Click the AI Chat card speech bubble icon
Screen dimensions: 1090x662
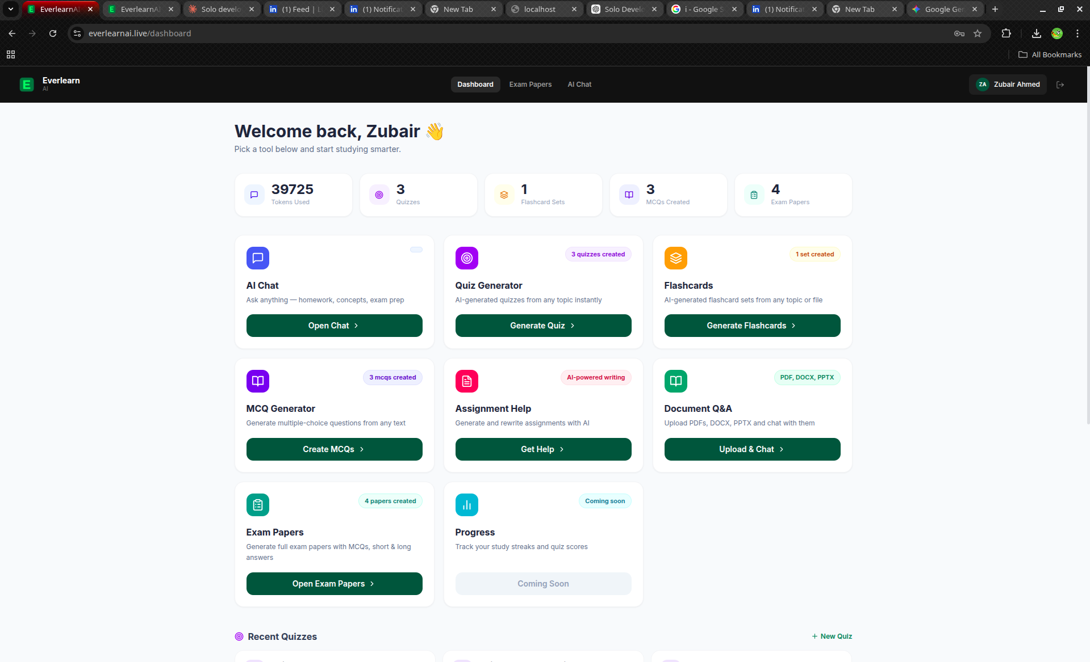point(258,258)
